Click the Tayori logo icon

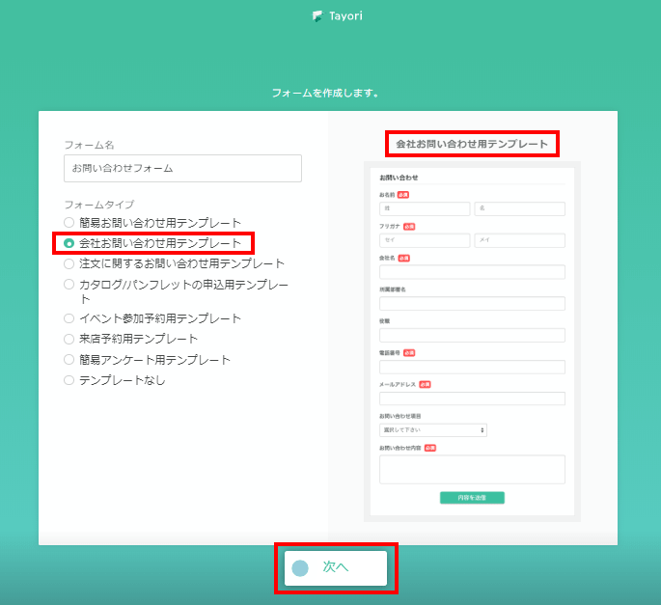(x=317, y=16)
